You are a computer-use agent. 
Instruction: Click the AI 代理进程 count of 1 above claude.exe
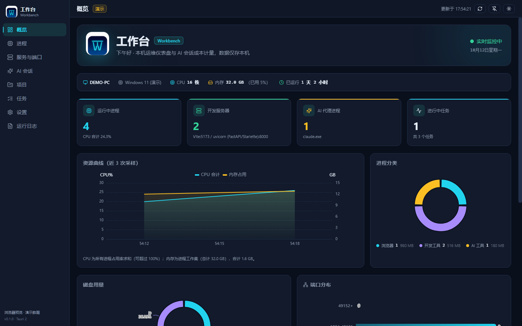coord(306,126)
